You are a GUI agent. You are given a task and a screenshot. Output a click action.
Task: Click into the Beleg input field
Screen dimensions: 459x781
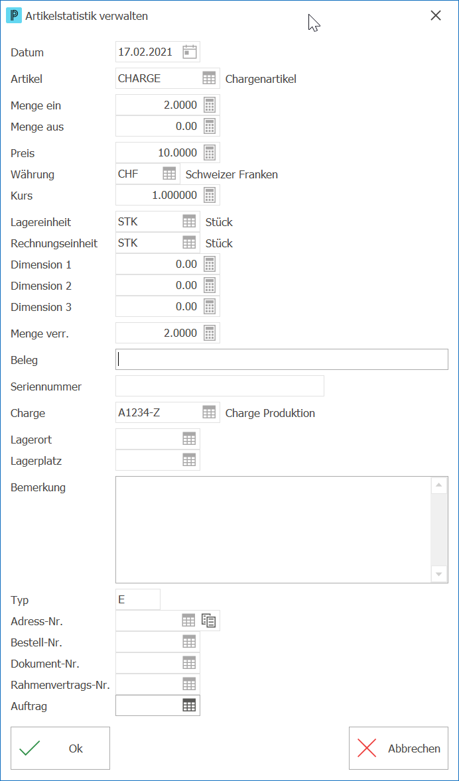pyautogui.click(x=282, y=359)
